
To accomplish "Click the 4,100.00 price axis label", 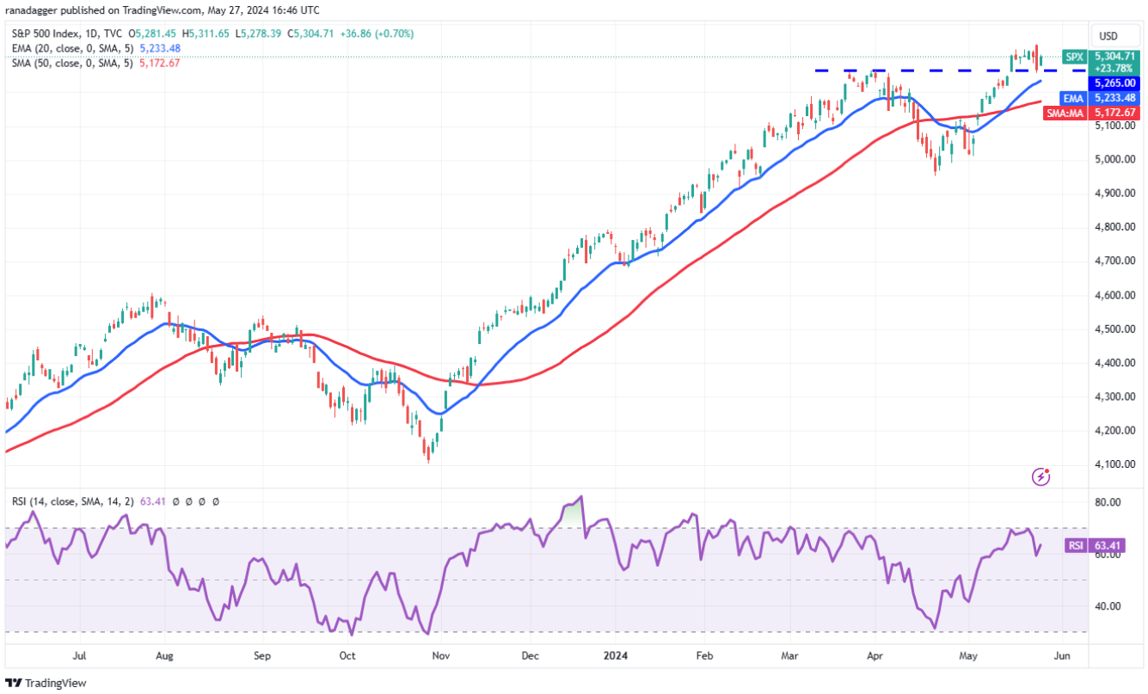I will pos(1114,464).
